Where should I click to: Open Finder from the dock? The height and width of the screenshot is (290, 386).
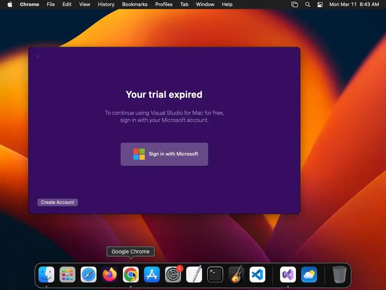tap(46, 275)
